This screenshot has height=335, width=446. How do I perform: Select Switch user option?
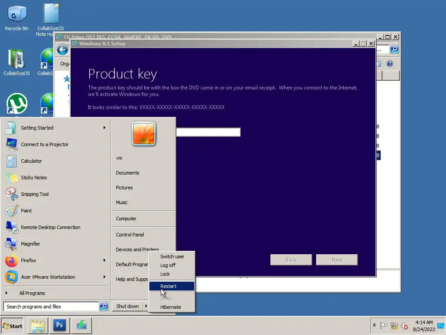coord(172,256)
